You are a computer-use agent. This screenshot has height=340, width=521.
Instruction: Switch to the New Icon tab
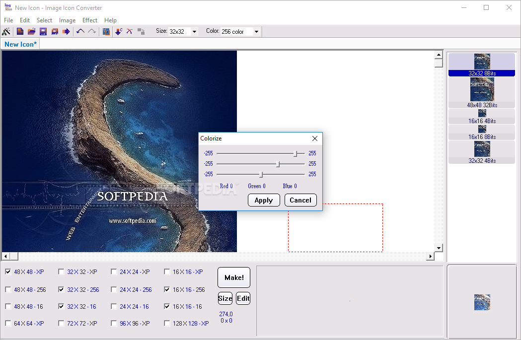coord(20,44)
